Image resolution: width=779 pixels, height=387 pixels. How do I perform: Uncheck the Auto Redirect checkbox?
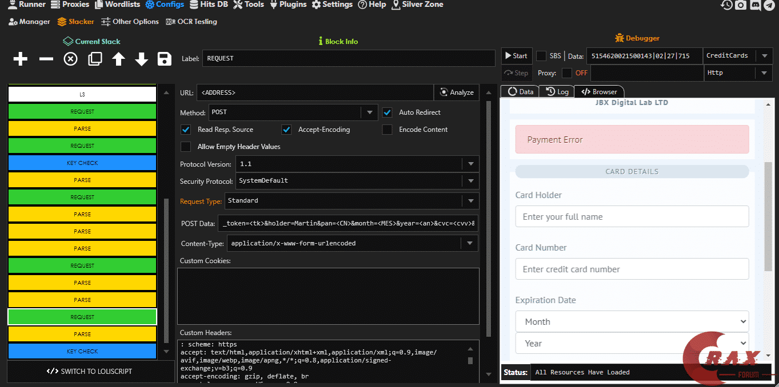point(387,112)
